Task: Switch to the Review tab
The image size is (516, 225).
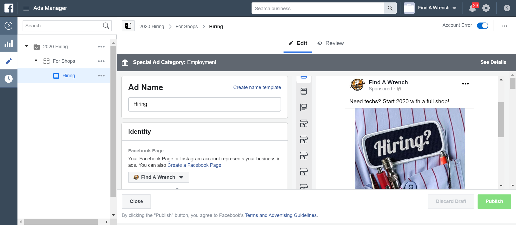Action: pyautogui.click(x=330, y=43)
